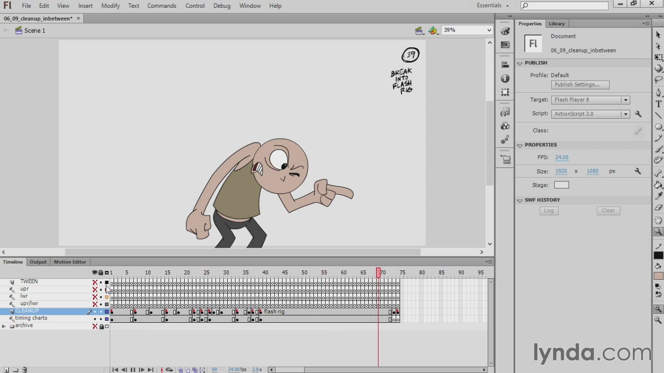Viewport: 664px width, 373px height.
Task: Click the Log button
Action: 549,211
